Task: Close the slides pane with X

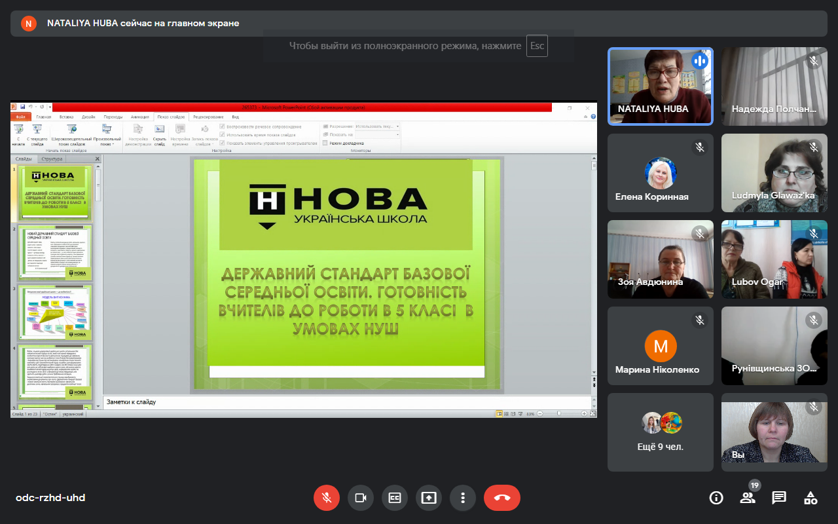Action: point(98,159)
